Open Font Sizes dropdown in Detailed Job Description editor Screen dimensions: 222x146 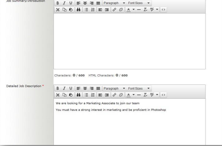coord(139,89)
